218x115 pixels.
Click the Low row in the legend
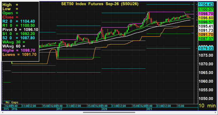click(10, 9)
